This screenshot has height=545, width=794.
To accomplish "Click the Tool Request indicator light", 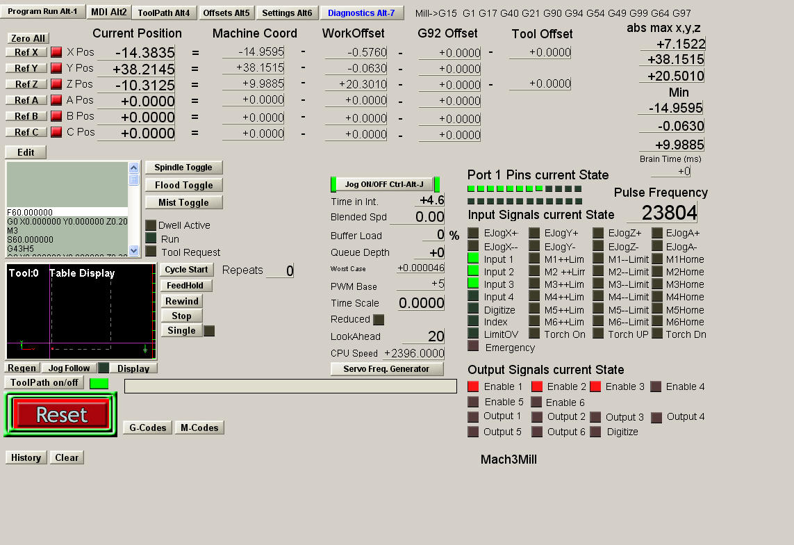I will pyautogui.click(x=151, y=252).
